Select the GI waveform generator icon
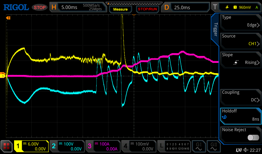 199,146
